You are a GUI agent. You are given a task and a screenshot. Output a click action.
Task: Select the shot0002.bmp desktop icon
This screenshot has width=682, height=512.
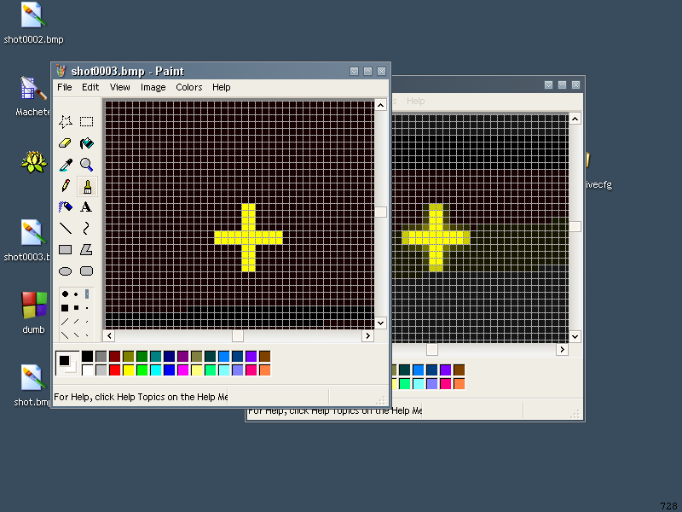[x=32, y=16]
